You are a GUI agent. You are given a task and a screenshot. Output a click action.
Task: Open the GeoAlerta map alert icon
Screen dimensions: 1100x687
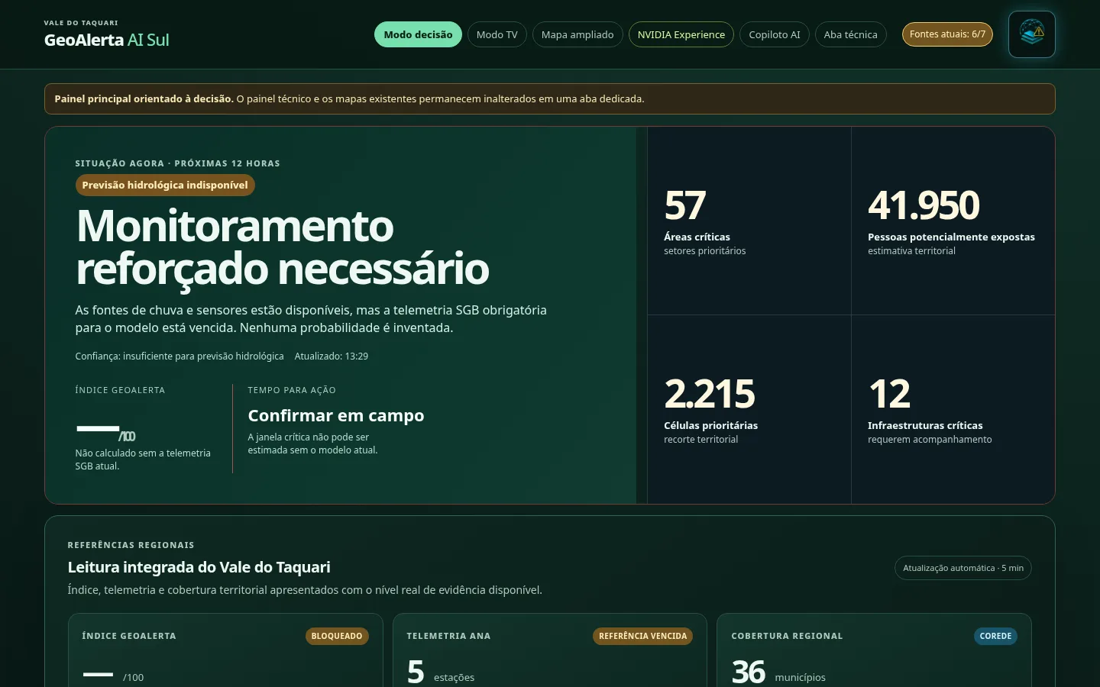[1032, 34]
